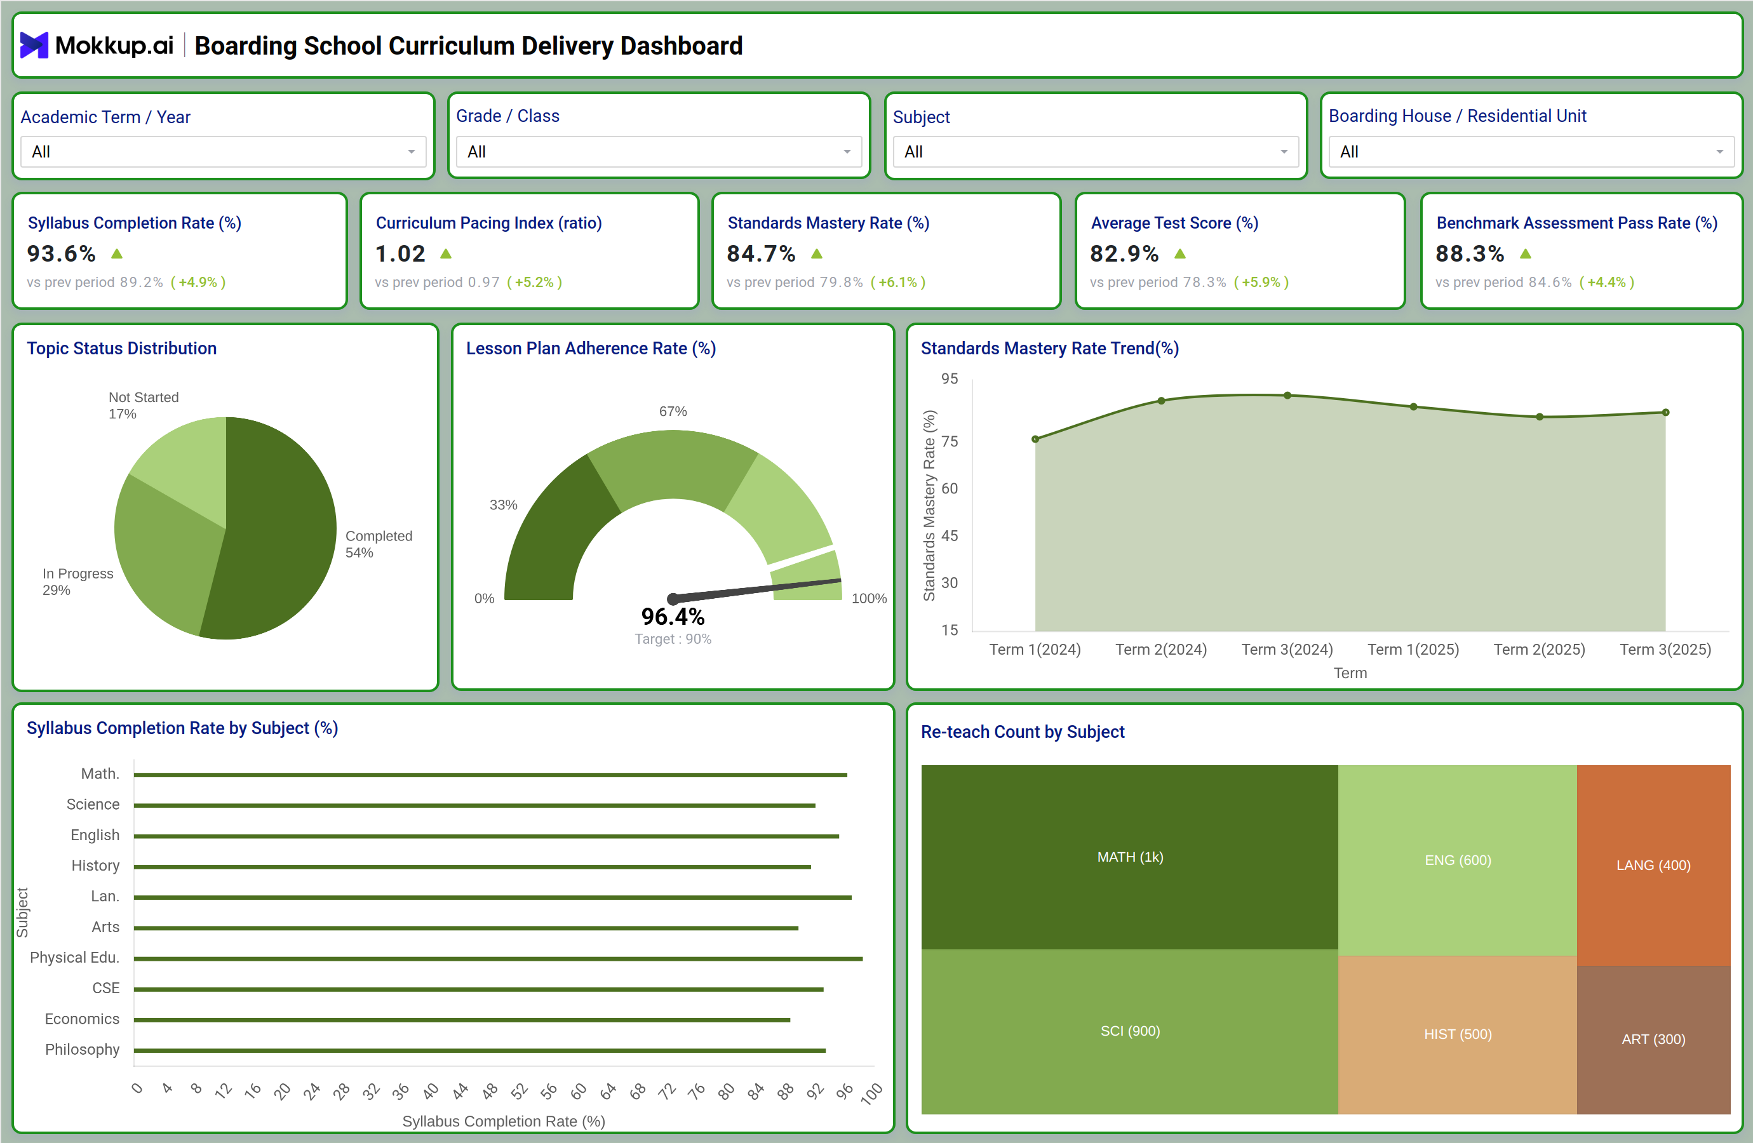This screenshot has height=1143, width=1753.
Task: Click the Topic Status Distribution heading
Action: (x=121, y=349)
